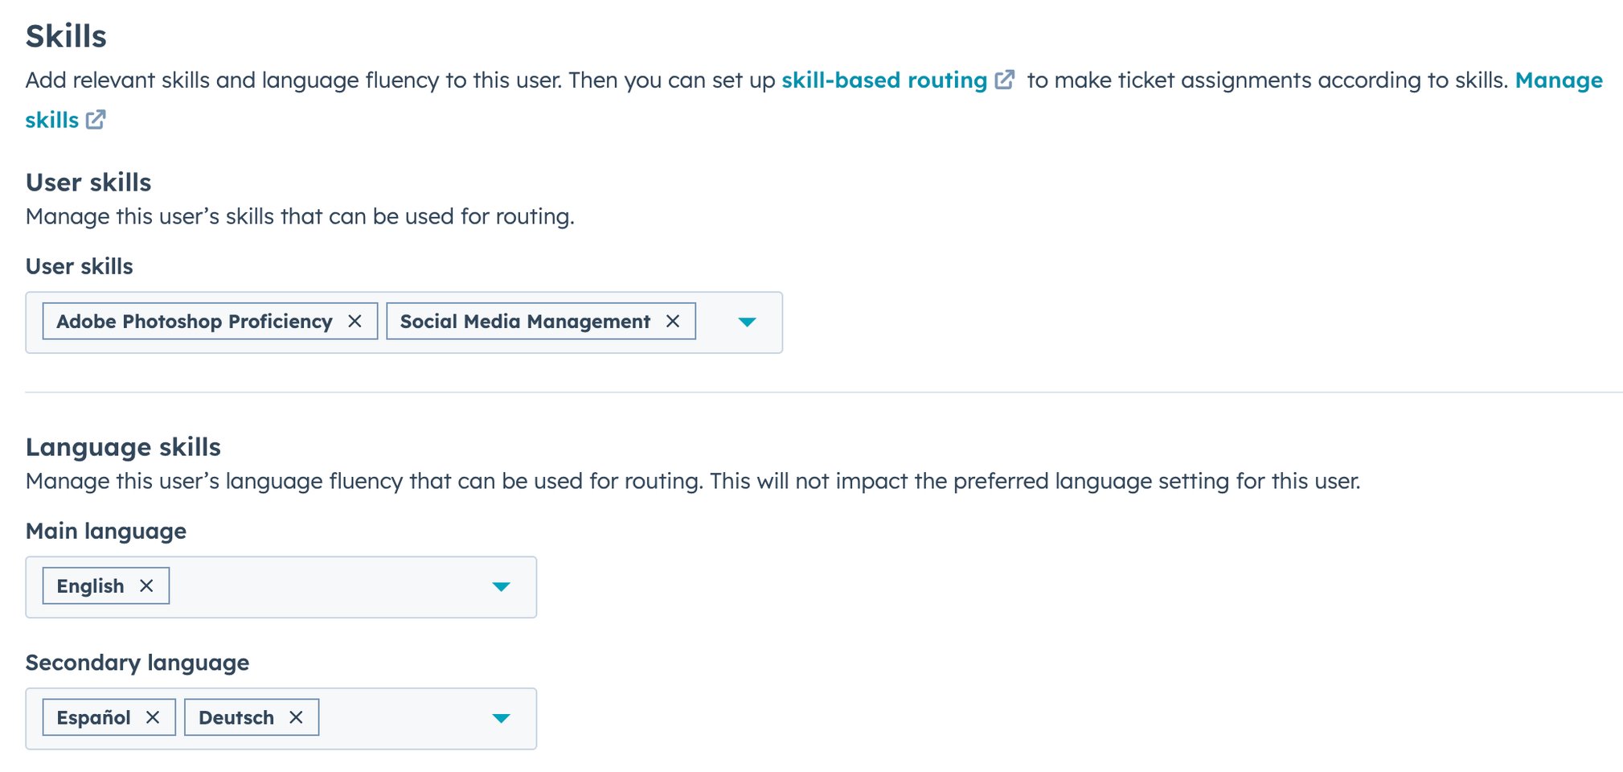This screenshot has height=772, width=1623.
Task: Click external link icon beside skill-based routing
Action: coord(1004,80)
